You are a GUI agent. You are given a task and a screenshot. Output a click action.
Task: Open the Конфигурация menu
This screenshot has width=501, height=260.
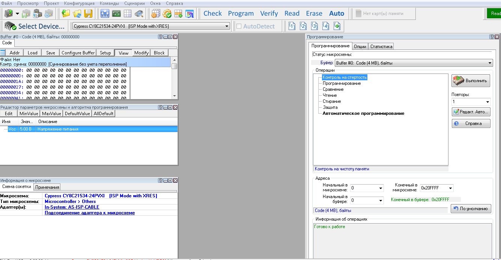coord(79,3)
